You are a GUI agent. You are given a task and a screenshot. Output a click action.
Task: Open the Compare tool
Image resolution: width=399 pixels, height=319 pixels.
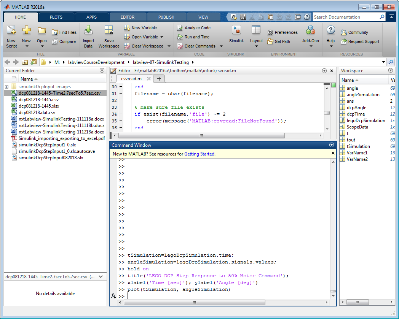point(64,41)
